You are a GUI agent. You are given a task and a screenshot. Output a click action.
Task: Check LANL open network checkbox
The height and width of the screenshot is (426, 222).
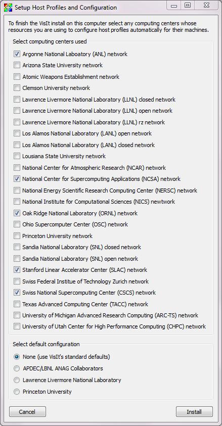tap(17, 133)
